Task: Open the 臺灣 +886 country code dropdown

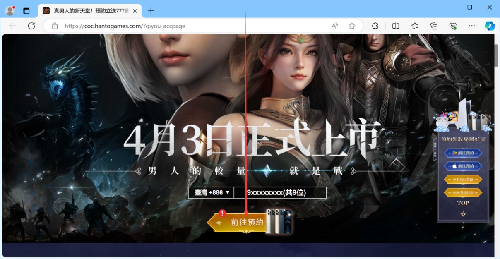Action: tap(211, 192)
